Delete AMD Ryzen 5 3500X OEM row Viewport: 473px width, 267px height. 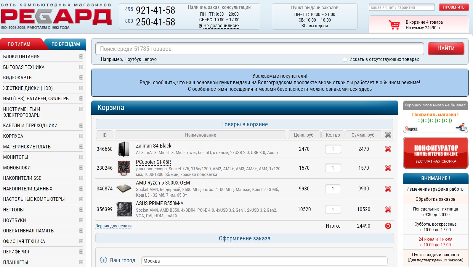[x=388, y=189]
